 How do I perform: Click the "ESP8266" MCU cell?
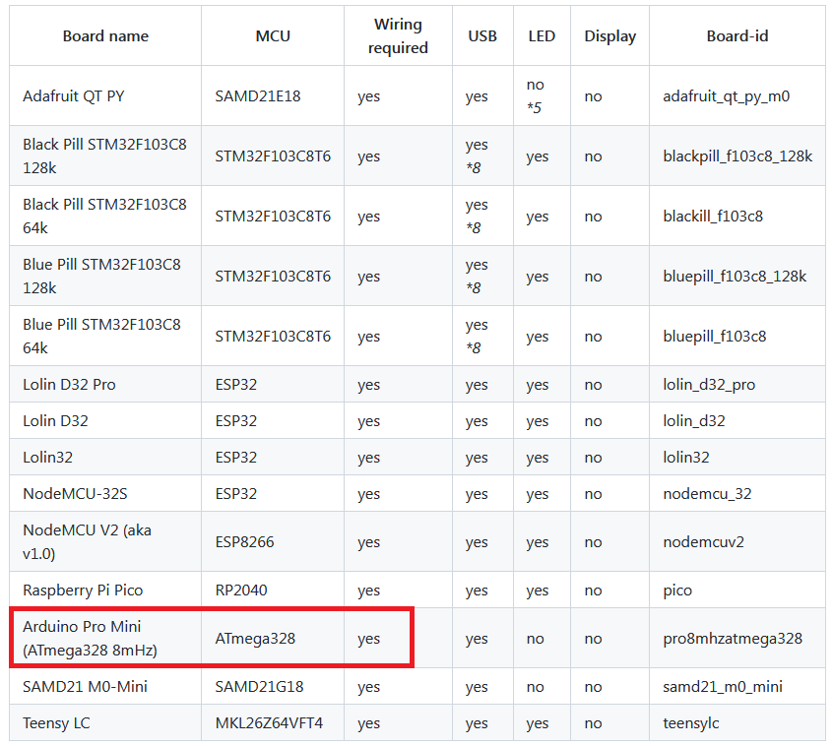click(x=242, y=542)
